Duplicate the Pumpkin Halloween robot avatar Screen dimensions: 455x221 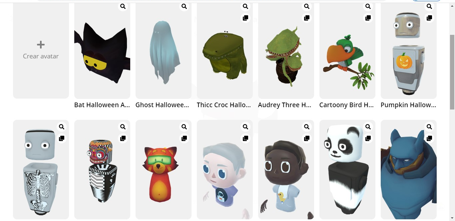[x=429, y=18]
